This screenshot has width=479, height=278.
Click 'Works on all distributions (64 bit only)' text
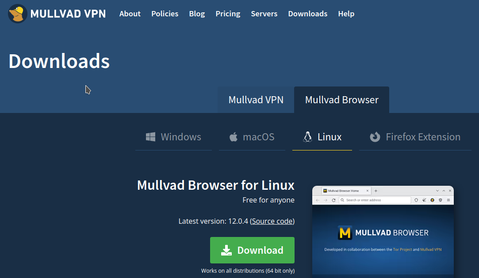tap(248, 270)
